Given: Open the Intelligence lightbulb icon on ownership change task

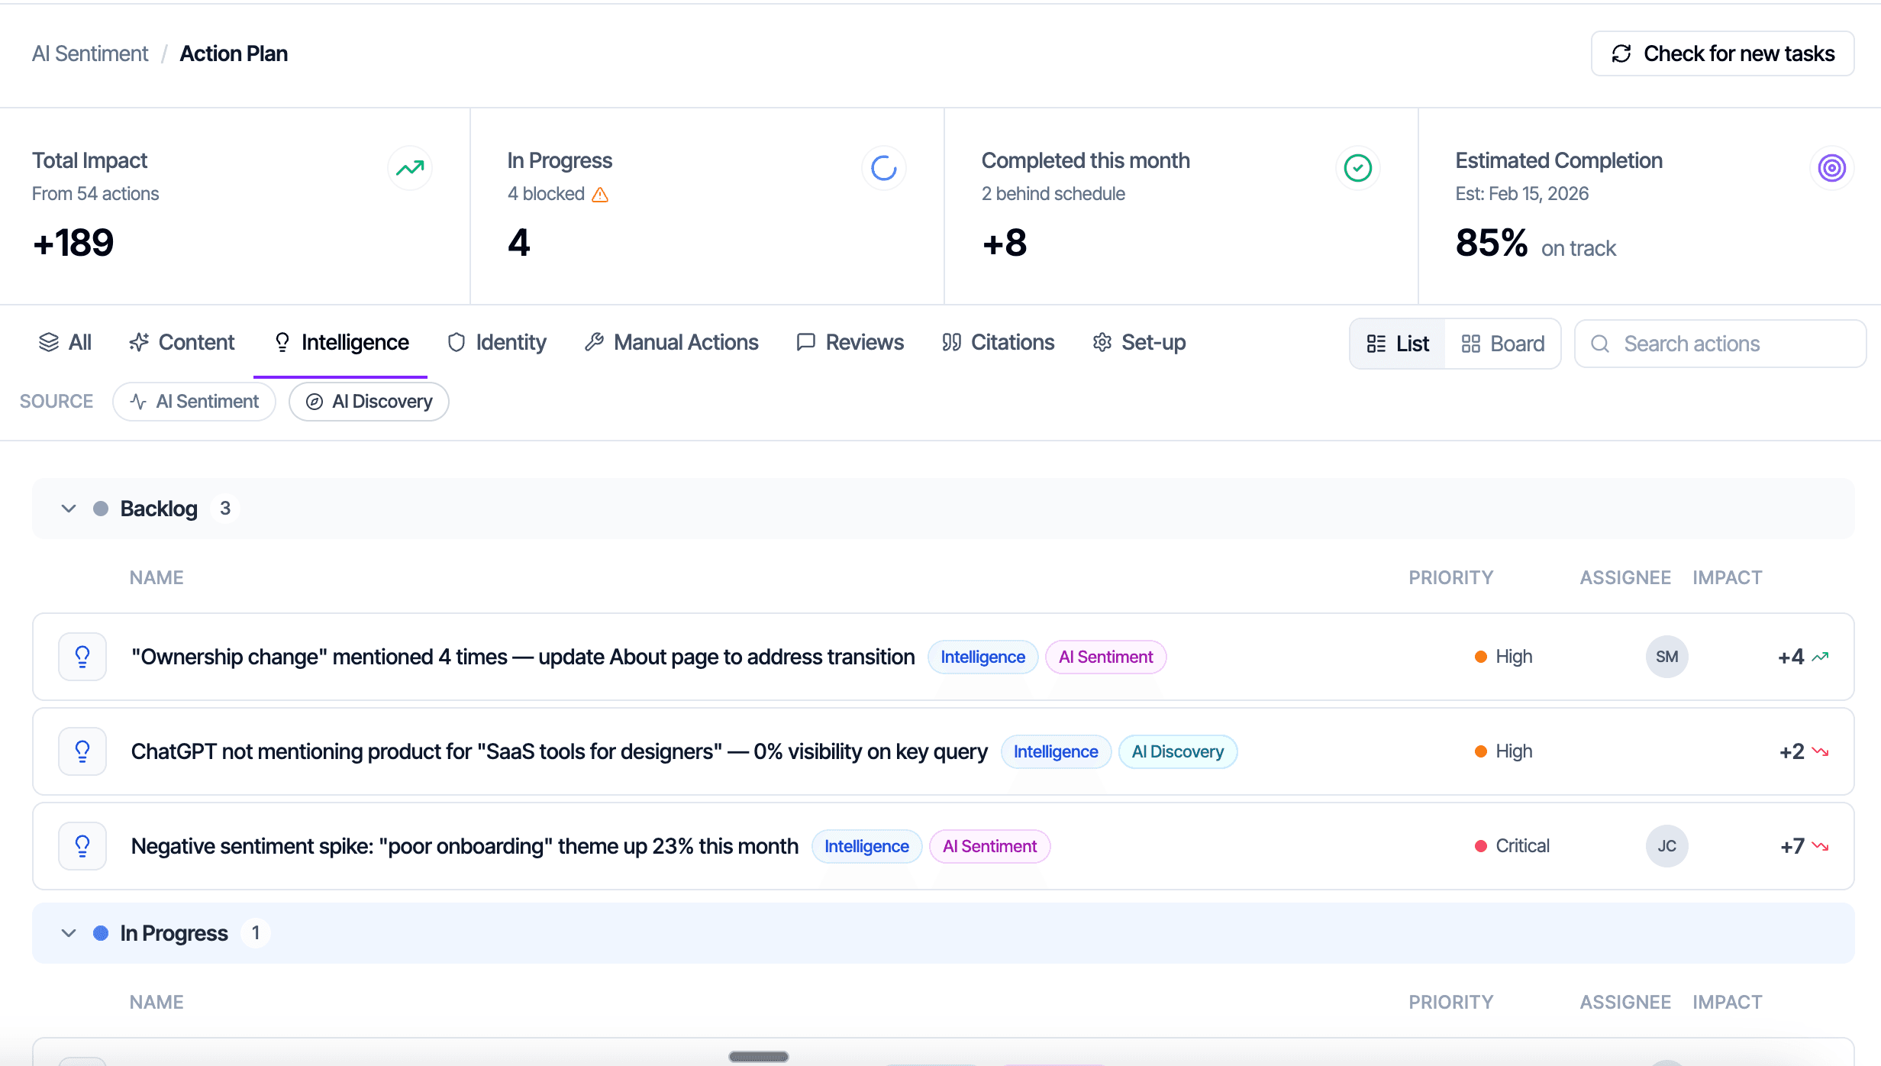Looking at the screenshot, I should tap(82, 656).
